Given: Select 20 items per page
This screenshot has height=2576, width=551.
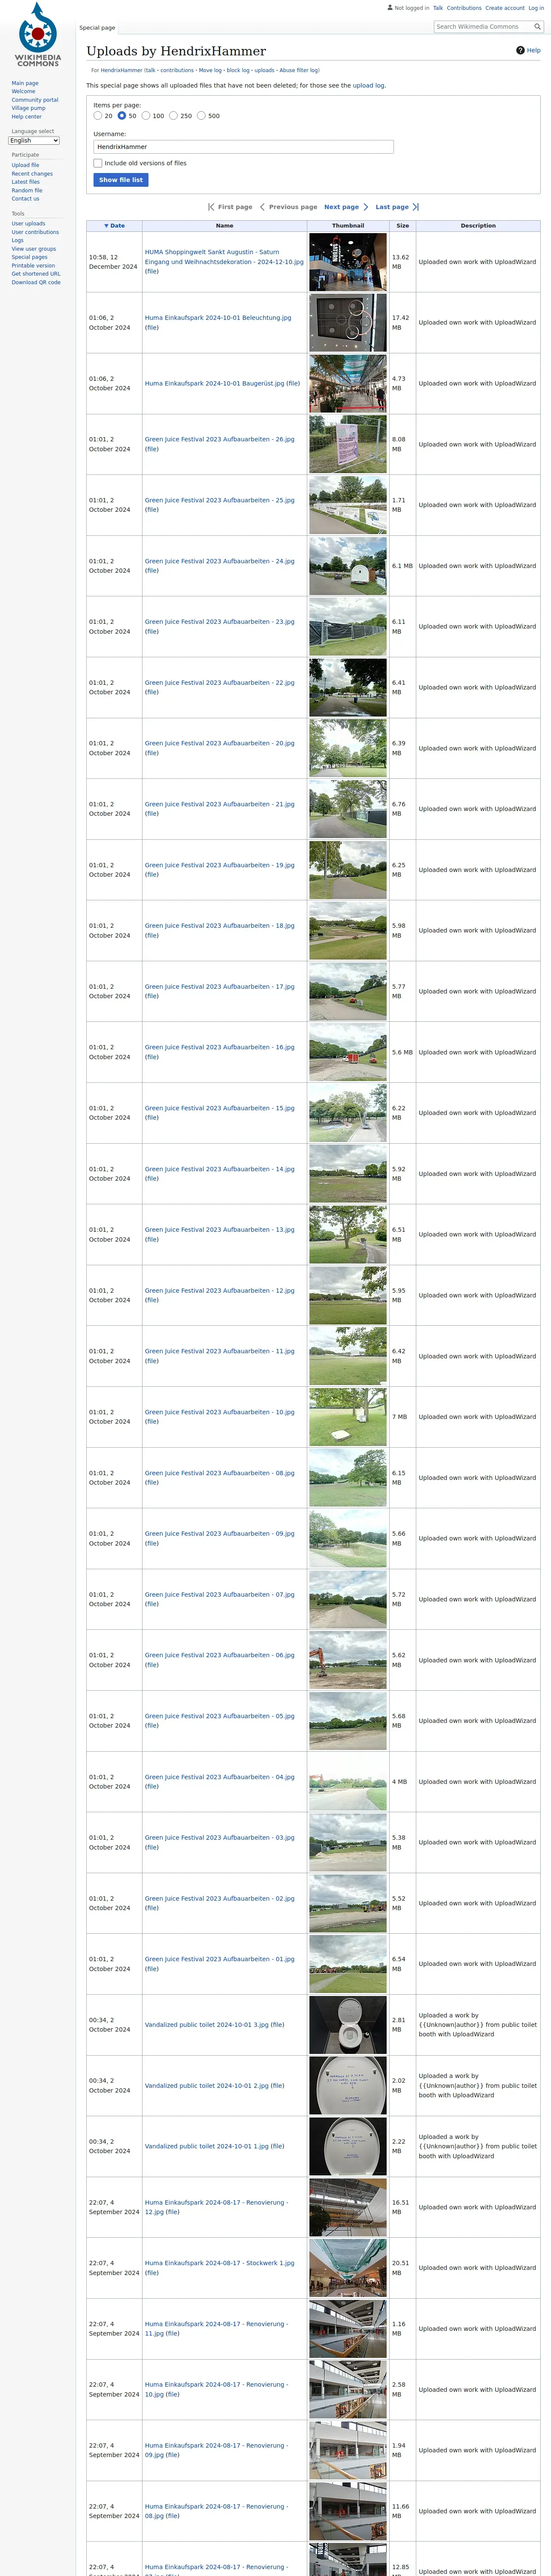Looking at the screenshot, I should coord(98,116).
